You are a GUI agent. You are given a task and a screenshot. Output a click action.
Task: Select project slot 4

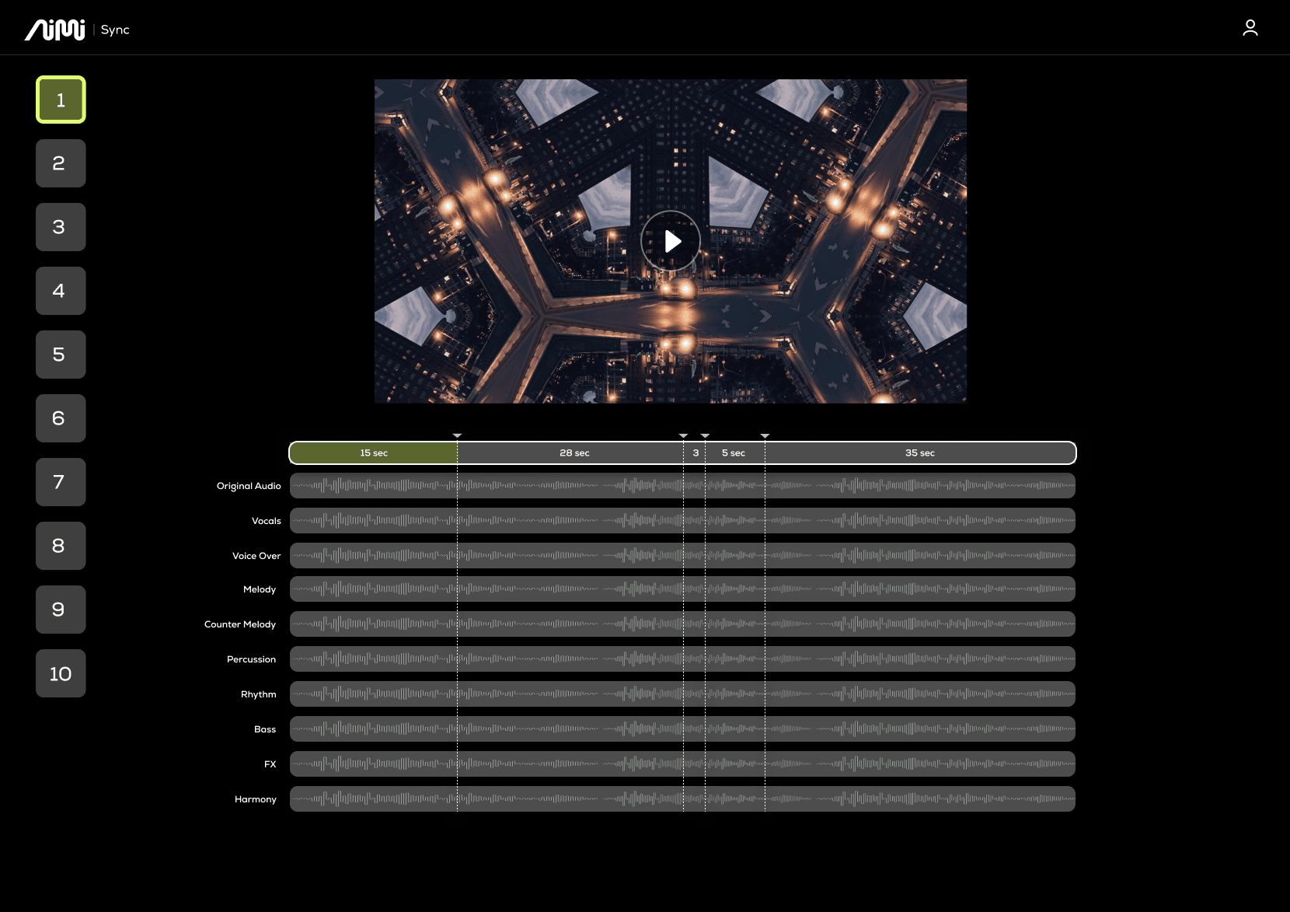click(x=61, y=291)
